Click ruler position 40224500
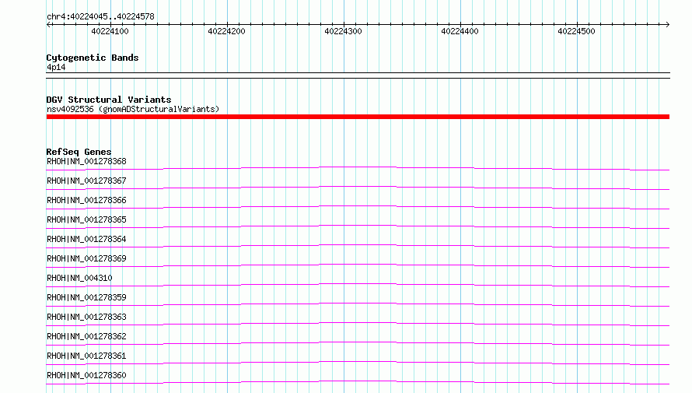Screen dimensions: 692x393 click(576, 31)
